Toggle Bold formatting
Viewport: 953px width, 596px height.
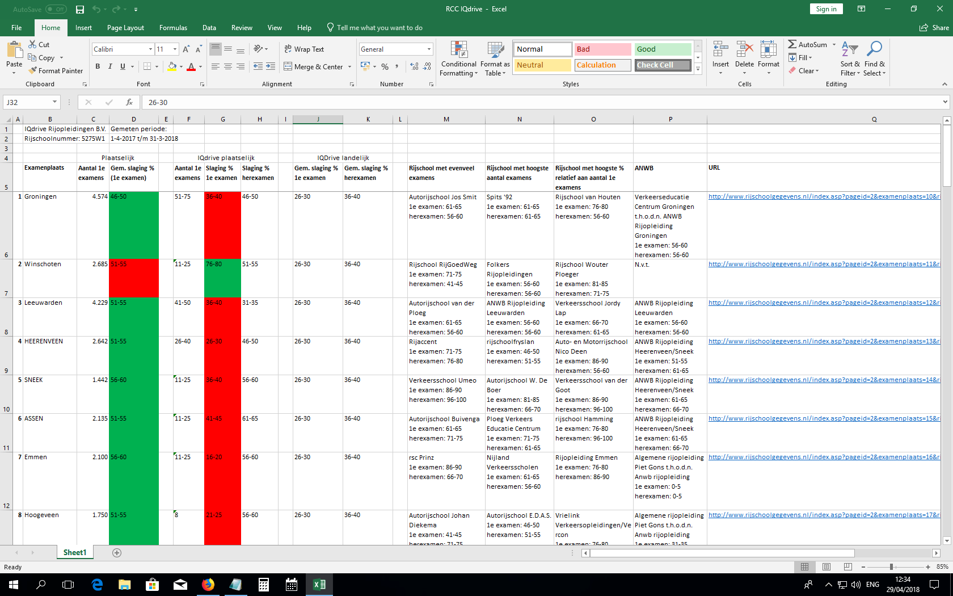click(x=98, y=66)
